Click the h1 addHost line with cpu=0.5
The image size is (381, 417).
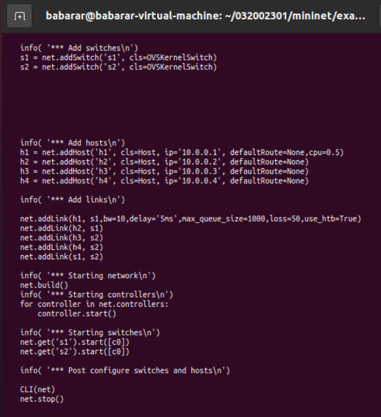182,152
